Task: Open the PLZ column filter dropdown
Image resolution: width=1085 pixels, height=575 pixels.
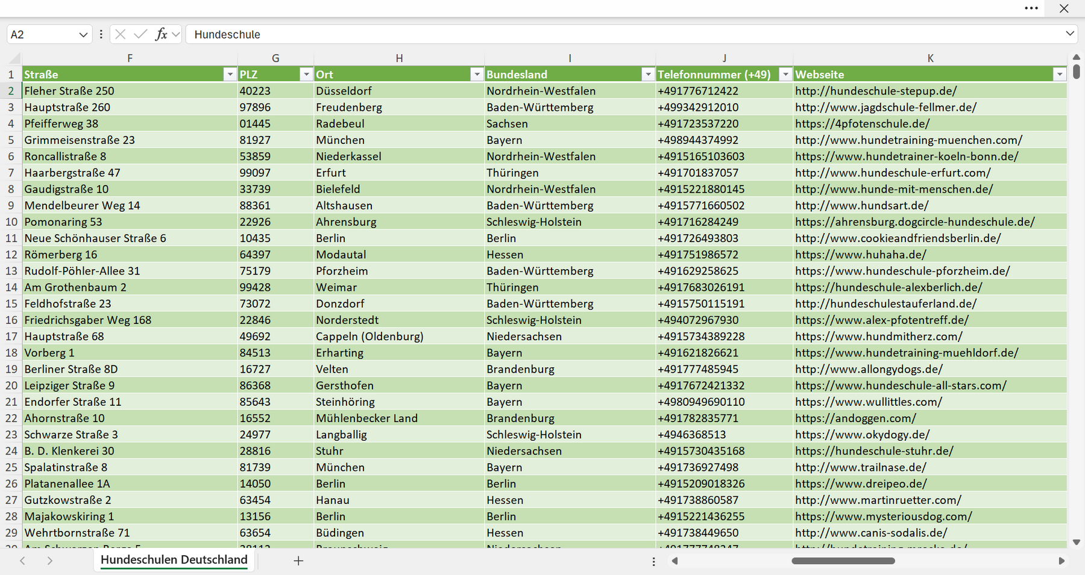Action: tap(306, 74)
